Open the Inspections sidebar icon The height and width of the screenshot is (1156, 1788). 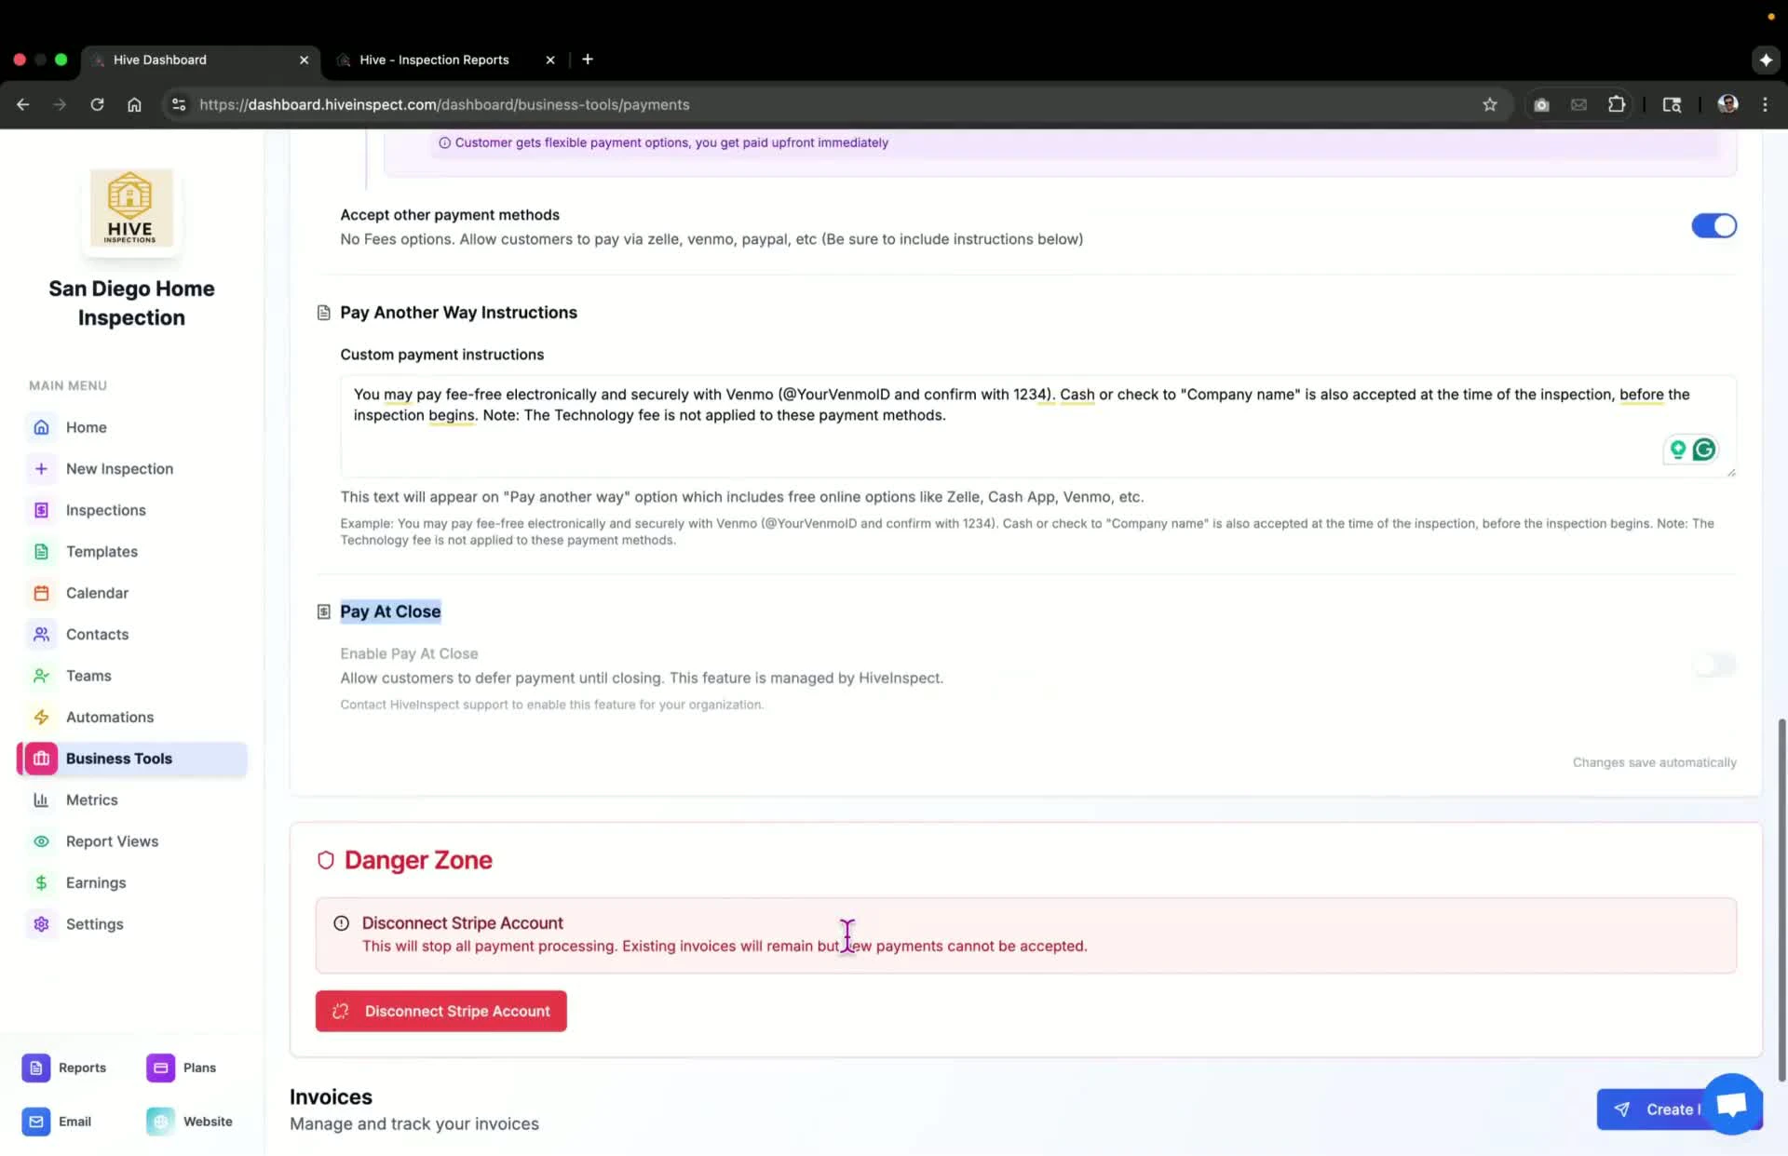pos(41,510)
